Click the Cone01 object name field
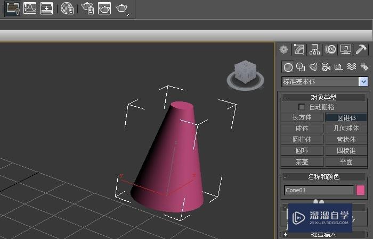Viewport: 373px width, 239px height. (x=319, y=190)
